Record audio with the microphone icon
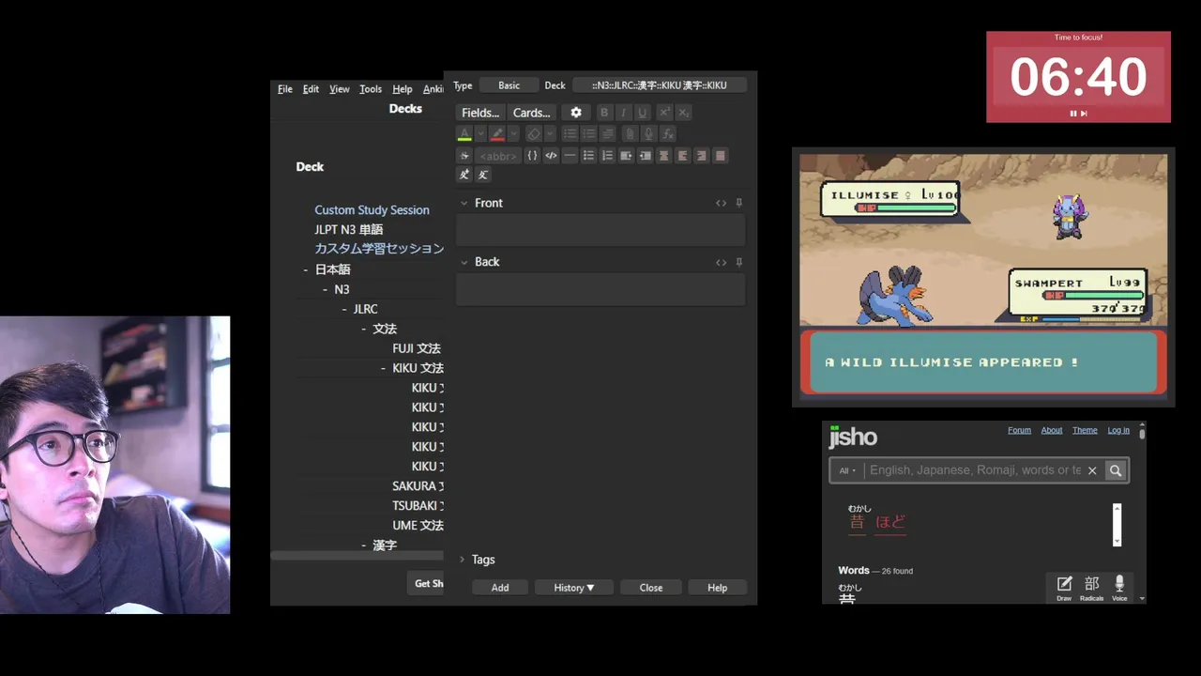The height and width of the screenshot is (676, 1201). [648, 134]
